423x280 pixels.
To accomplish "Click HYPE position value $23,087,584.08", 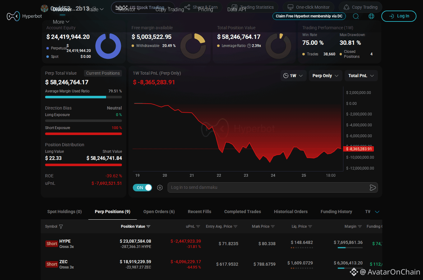I will pos(135,241).
